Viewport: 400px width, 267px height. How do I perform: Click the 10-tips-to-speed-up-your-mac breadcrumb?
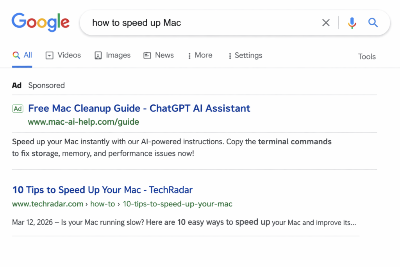(177, 204)
